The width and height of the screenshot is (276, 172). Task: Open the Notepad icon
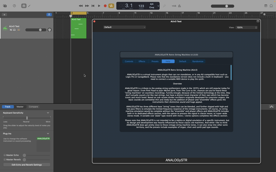pos(266,6)
